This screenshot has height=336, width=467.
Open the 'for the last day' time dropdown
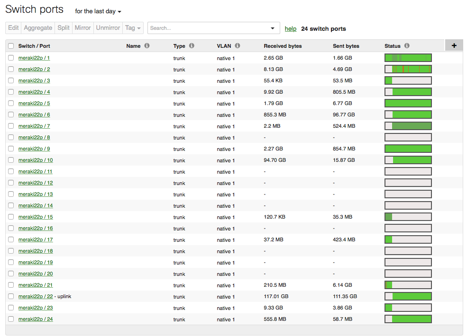pyautogui.click(x=98, y=11)
